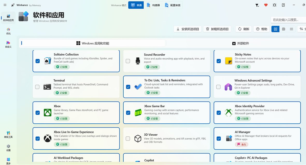
Task: Open the filter funnel icon
Action: [x=257, y=5]
